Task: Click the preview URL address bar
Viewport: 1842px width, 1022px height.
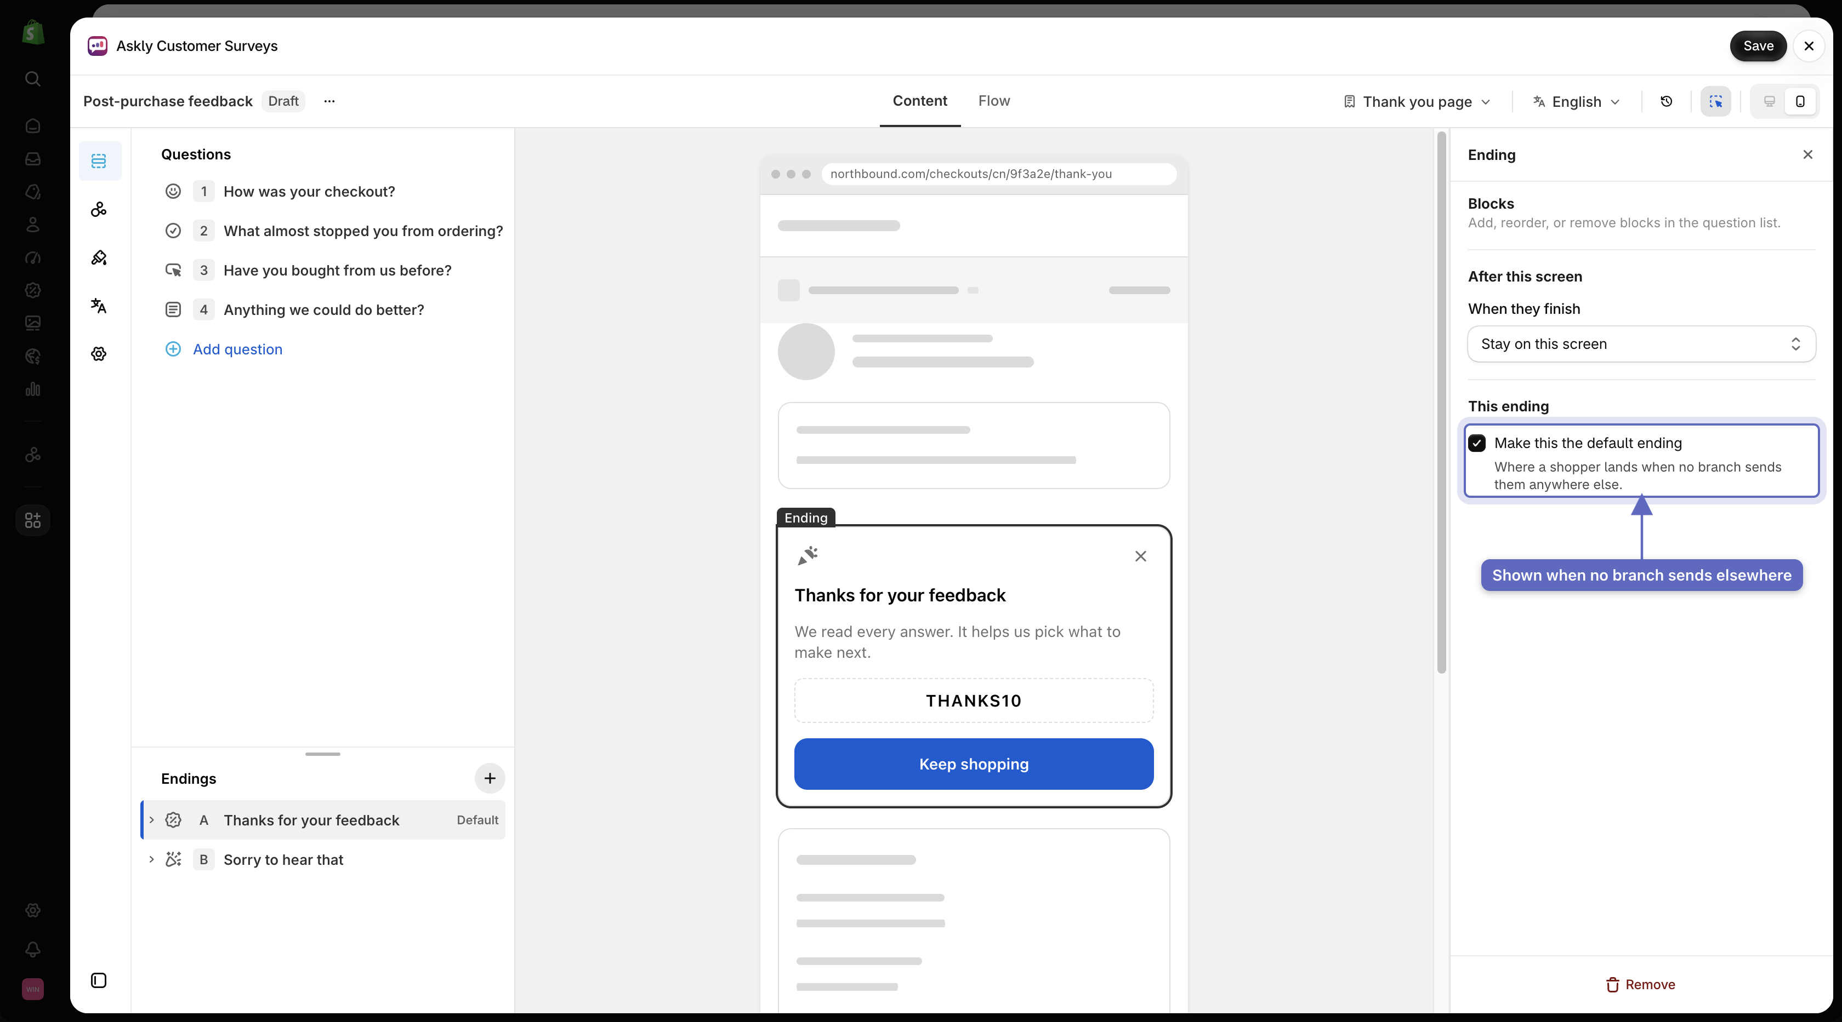Action: (999, 174)
